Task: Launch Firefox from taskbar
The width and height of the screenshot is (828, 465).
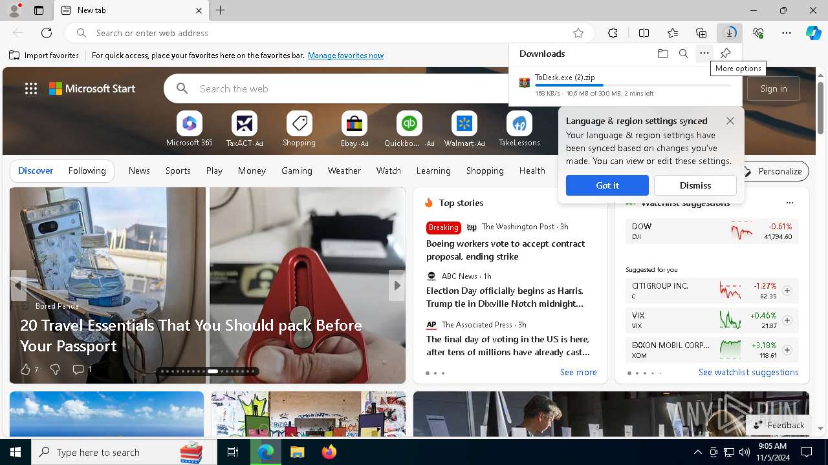Action: [329, 452]
